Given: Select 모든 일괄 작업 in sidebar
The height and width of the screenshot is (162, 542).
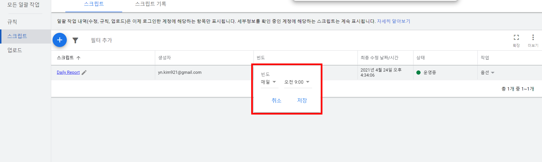Looking at the screenshot, I should point(23,5).
